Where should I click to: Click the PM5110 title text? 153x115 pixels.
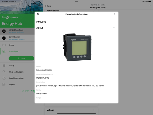pos(41,22)
